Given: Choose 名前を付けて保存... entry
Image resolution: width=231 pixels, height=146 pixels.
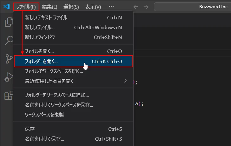Looking at the screenshot, I should click(x=73, y=139).
